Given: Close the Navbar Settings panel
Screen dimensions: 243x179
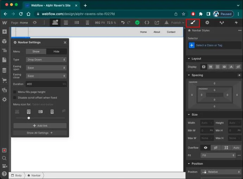Looking at the screenshot, I should [65, 43].
